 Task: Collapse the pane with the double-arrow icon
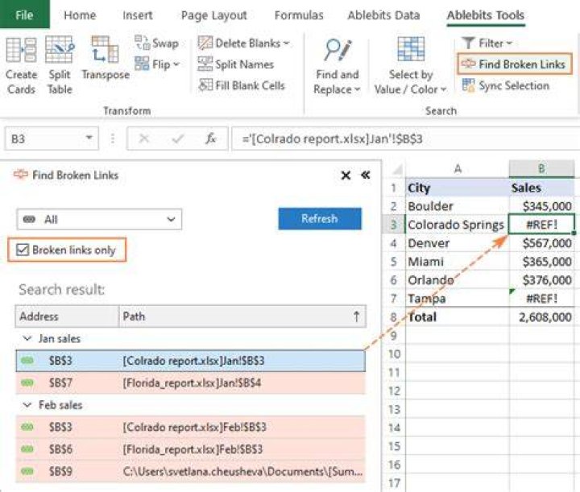coord(366,175)
